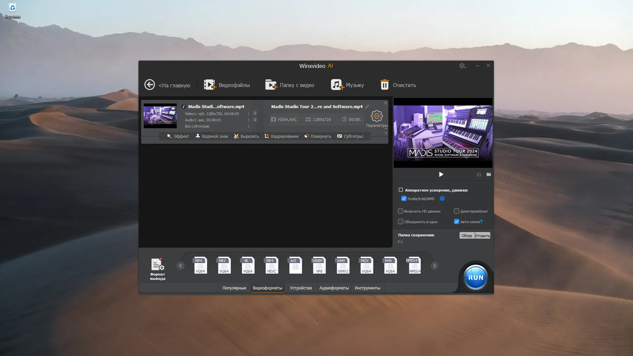Click the Обзор browse button
This screenshot has width=633, height=356.
coord(467,235)
